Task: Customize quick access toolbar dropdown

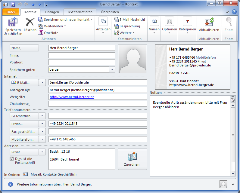Action: pos(46,5)
